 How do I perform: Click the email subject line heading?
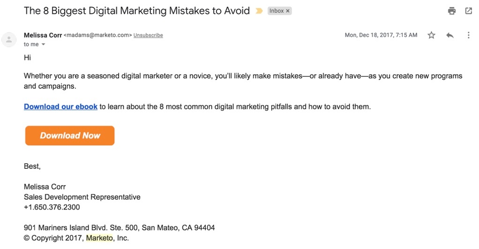pyautogui.click(x=136, y=11)
